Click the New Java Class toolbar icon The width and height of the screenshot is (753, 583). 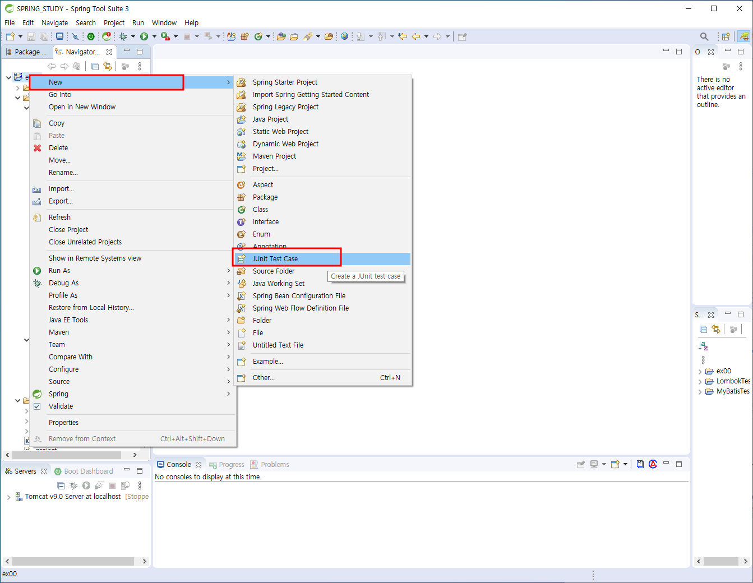pyautogui.click(x=258, y=36)
